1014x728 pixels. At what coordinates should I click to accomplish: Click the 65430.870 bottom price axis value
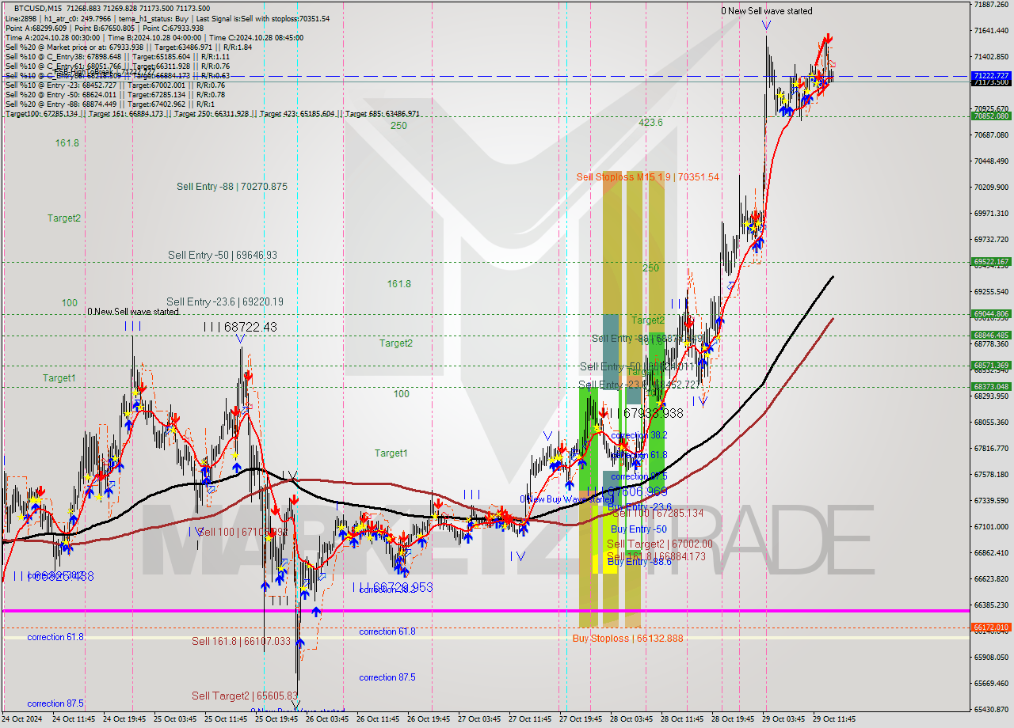point(991,709)
